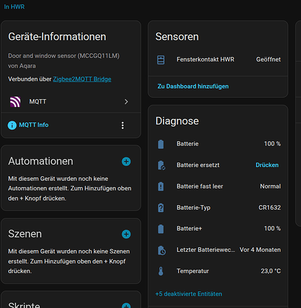Open the Batterie+ entity row
The height and width of the screenshot is (308, 301).
tap(218, 229)
